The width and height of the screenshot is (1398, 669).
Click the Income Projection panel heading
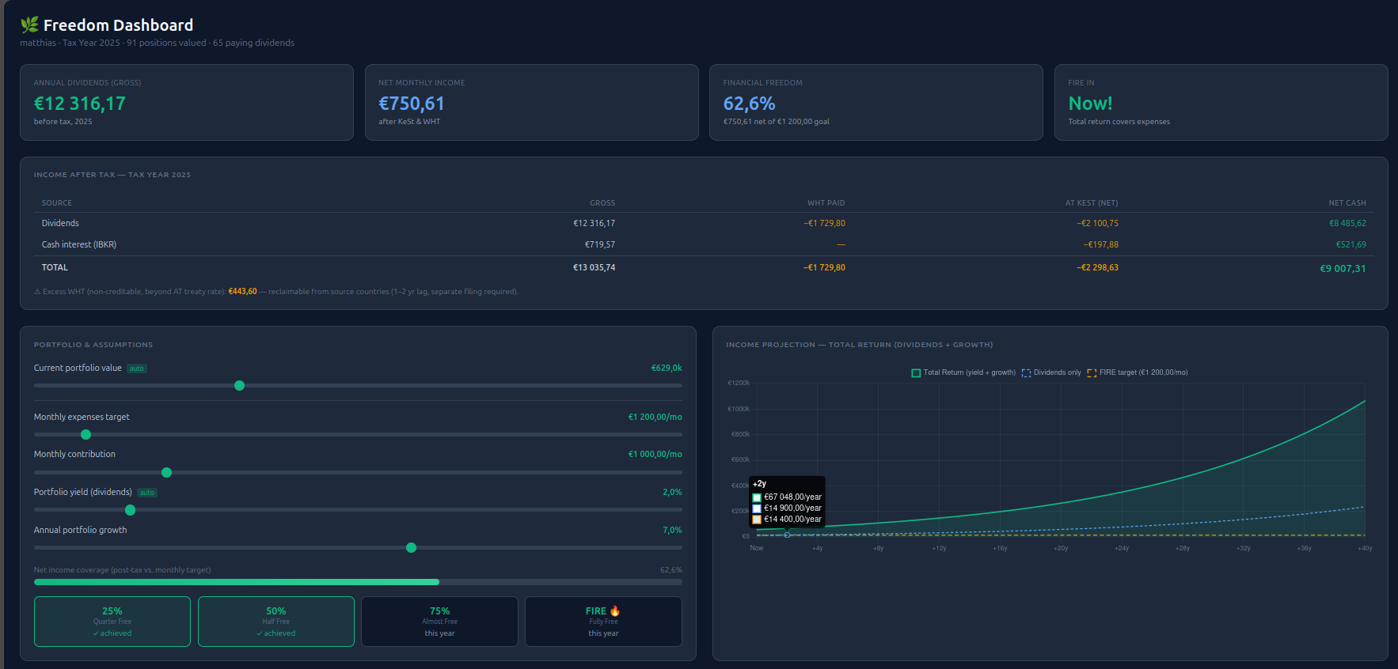(859, 345)
